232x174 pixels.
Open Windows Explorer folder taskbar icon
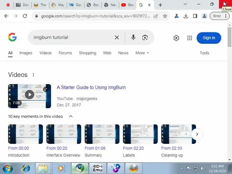coord(43,168)
